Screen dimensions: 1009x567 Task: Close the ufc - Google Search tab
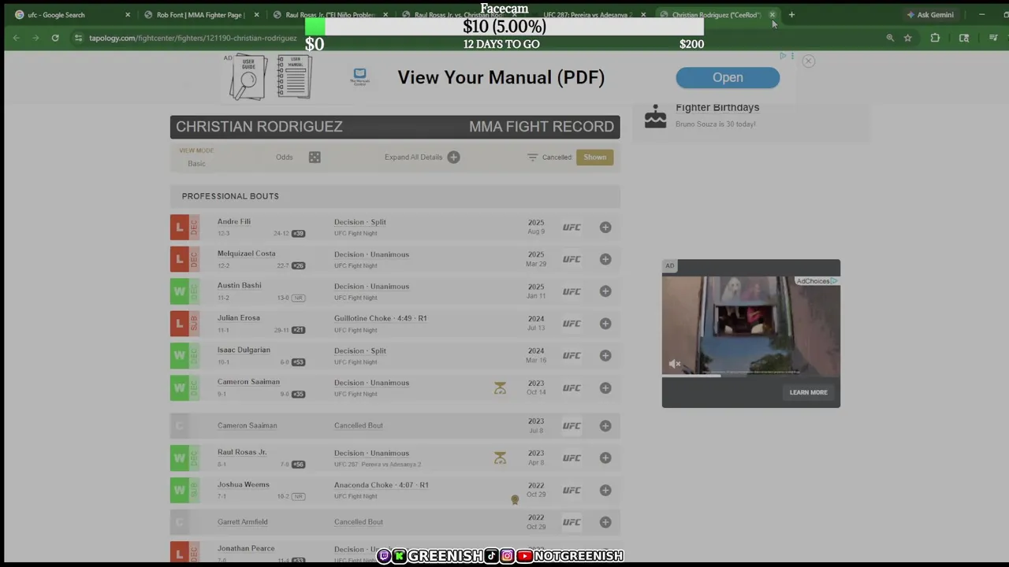[x=128, y=15]
